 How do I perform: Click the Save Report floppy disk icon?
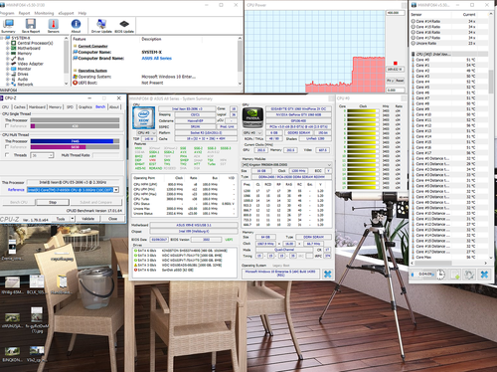pos(31,25)
